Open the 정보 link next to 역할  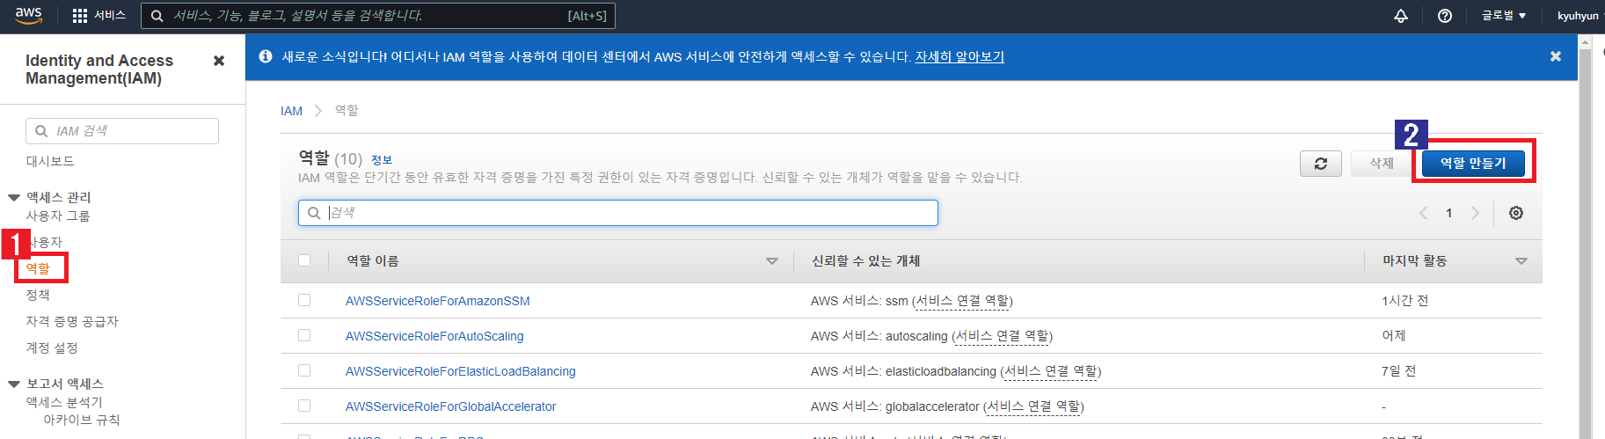pos(382,160)
